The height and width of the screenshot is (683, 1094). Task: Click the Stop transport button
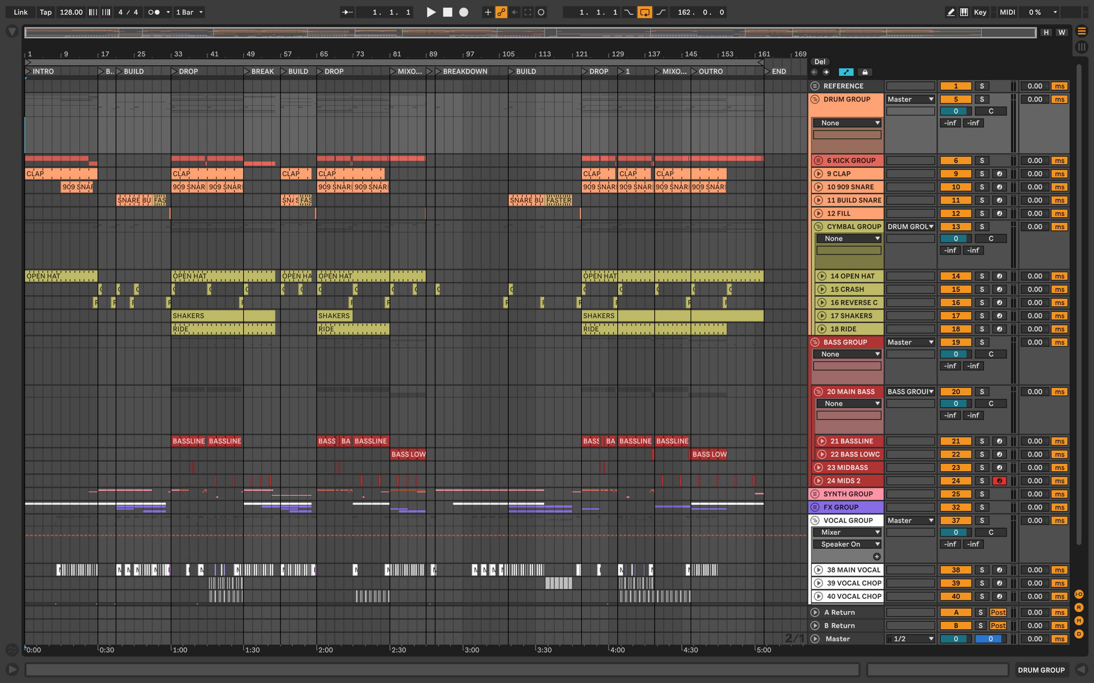(447, 12)
